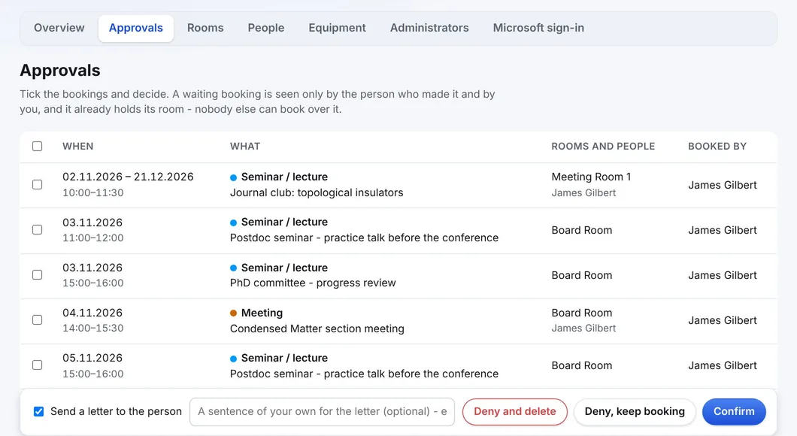797x436 pixels.
Task: Click the WHEN column header
Action: click(x=77, y=147)
